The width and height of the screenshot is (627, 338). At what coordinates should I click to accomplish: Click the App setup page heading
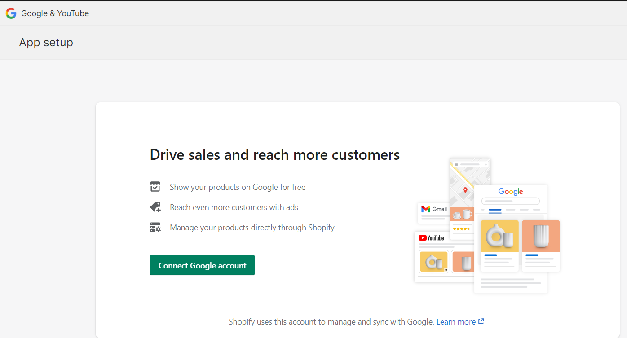[x=46, y=43]
